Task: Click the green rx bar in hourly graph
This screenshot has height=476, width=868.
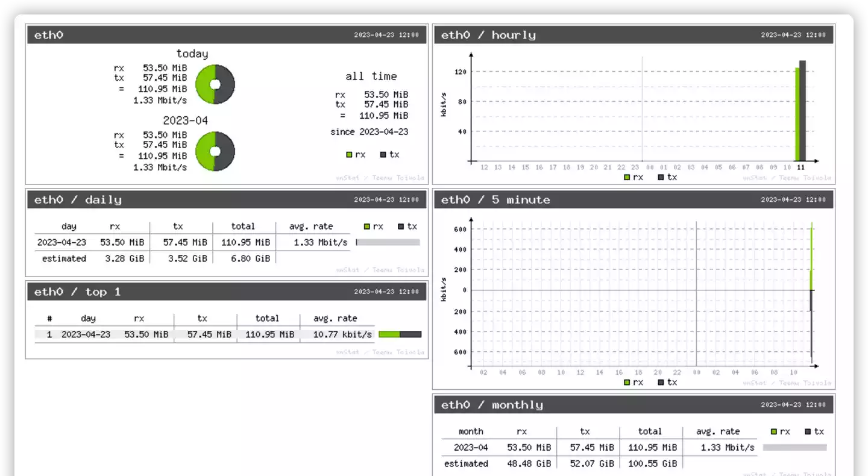Action: tap(797, 114)
